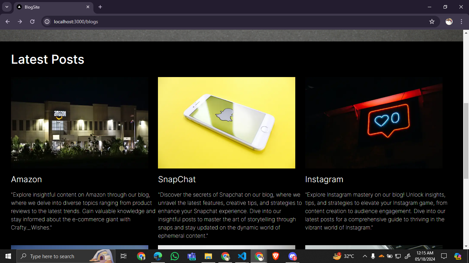
Task: Close the BlogSite tab
Action: 88,7
